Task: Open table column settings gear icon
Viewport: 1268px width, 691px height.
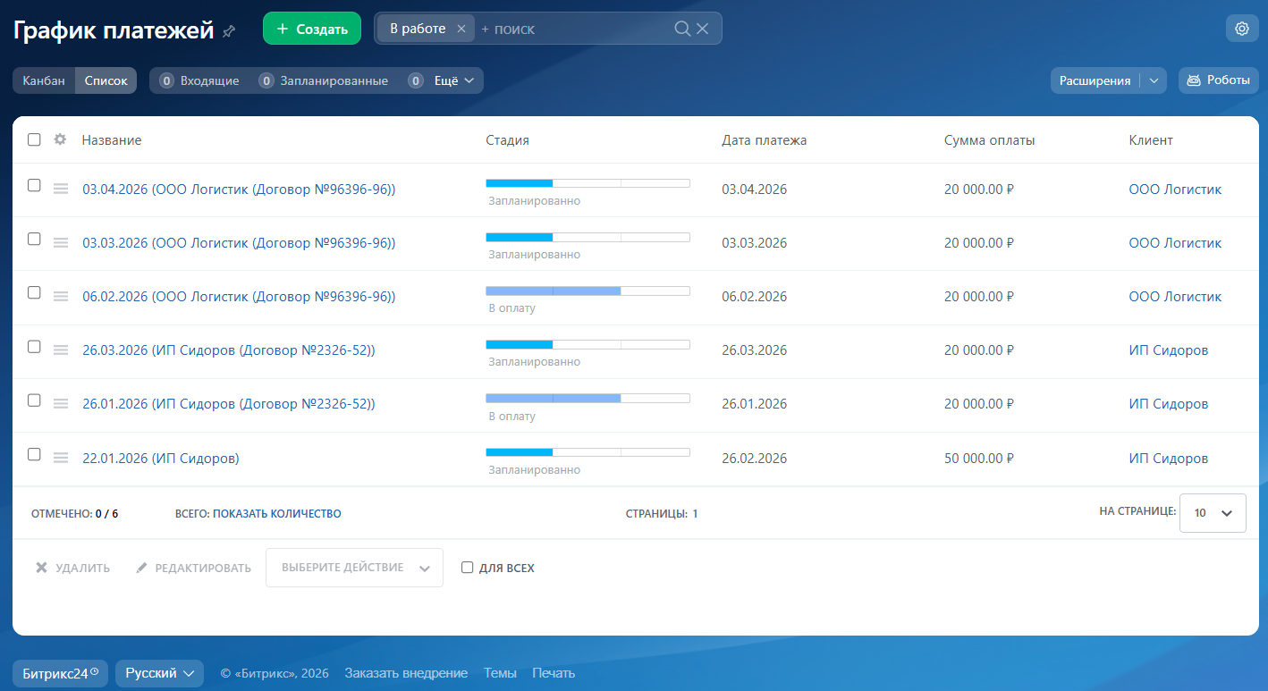Action: tap(60, 139)
